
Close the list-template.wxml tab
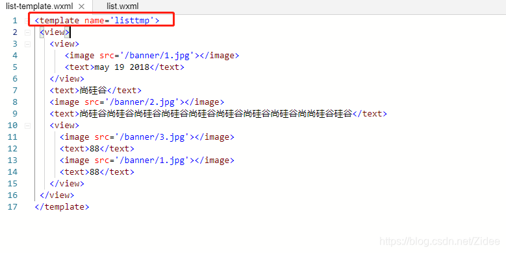(82, 6)
